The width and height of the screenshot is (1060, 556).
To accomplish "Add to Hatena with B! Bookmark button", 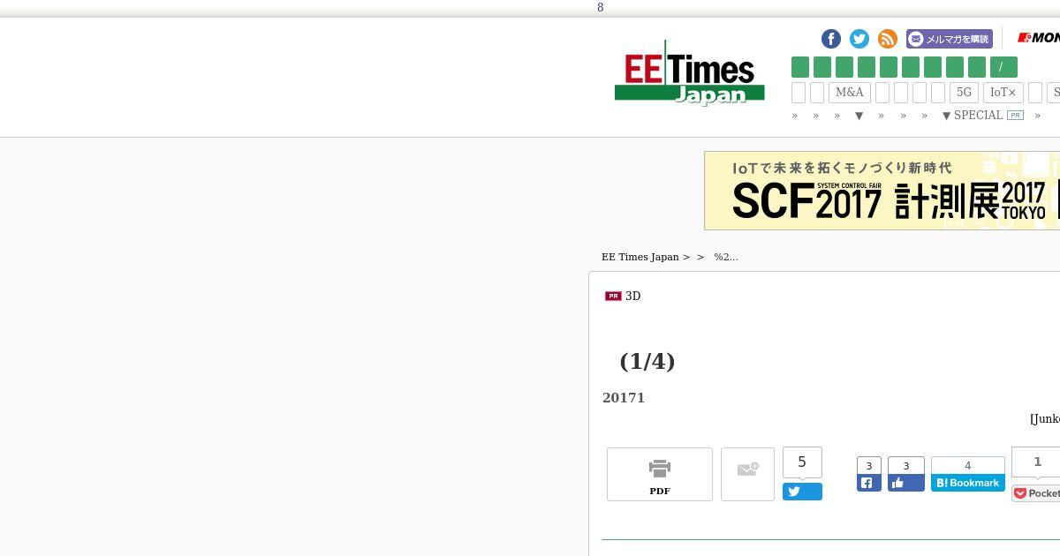I will 968,483.
